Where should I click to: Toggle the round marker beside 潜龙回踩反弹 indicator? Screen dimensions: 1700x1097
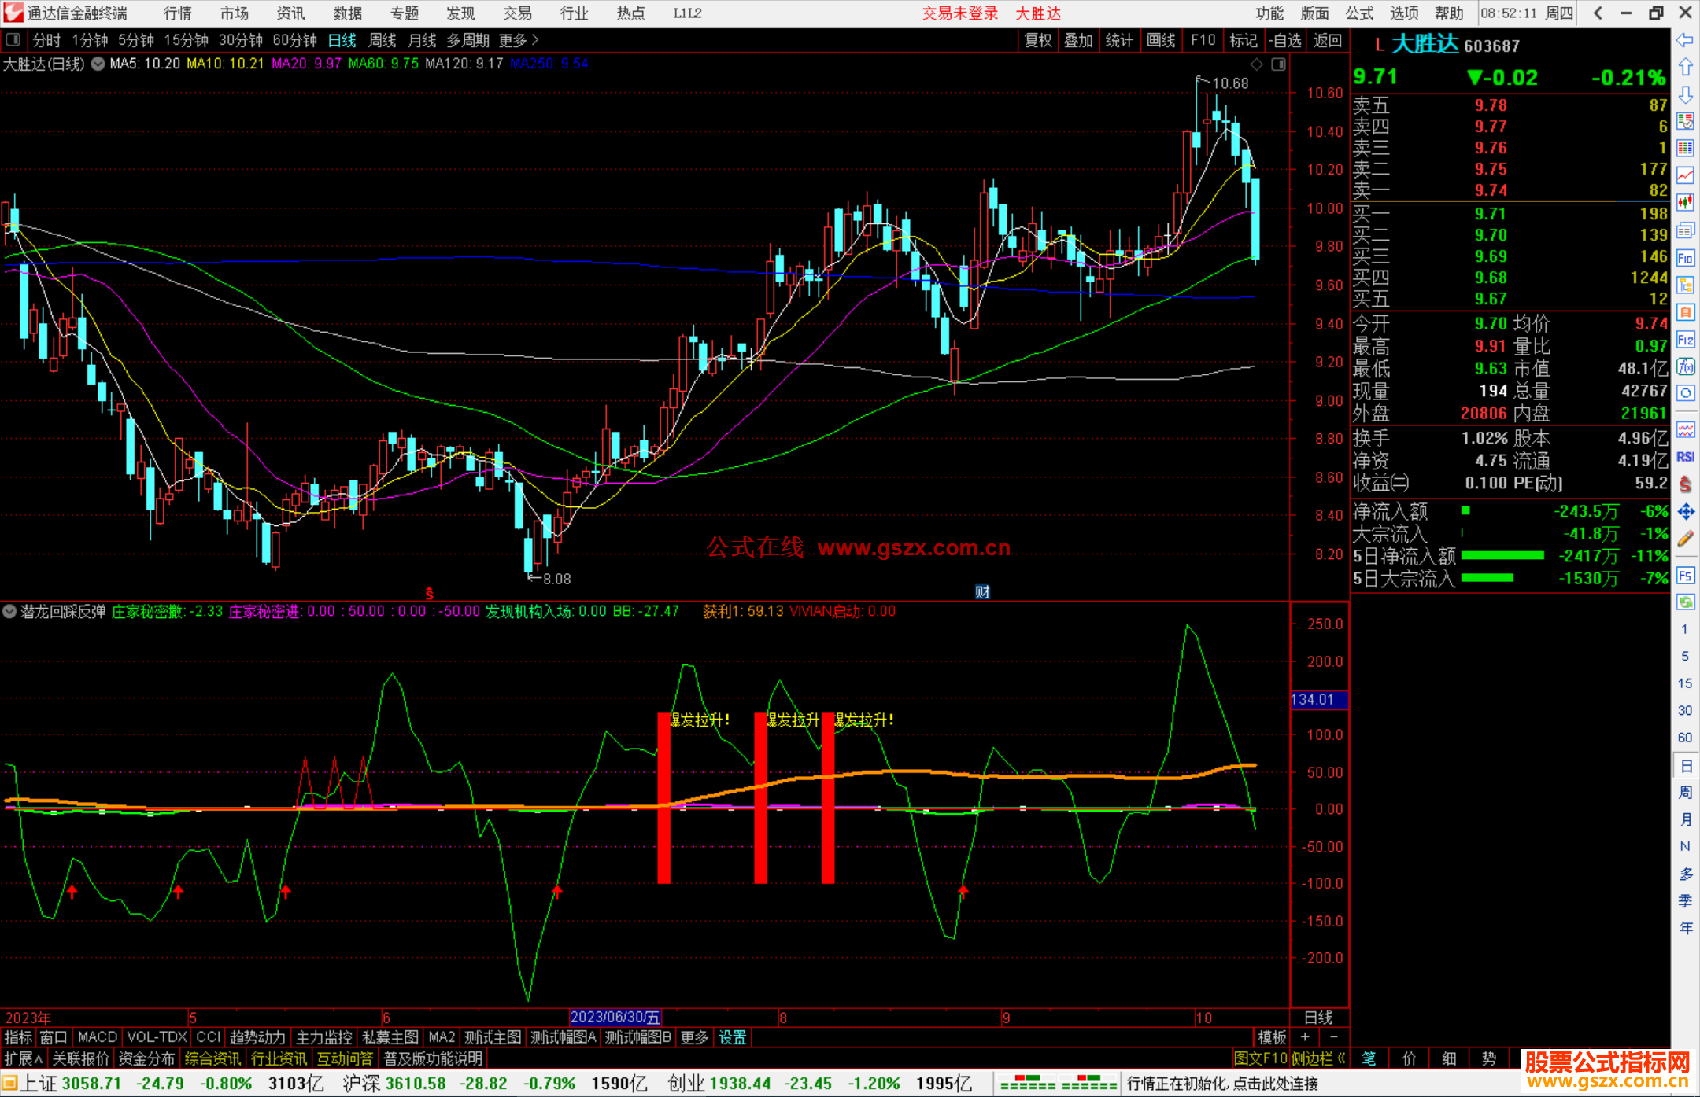click(9, 611)
